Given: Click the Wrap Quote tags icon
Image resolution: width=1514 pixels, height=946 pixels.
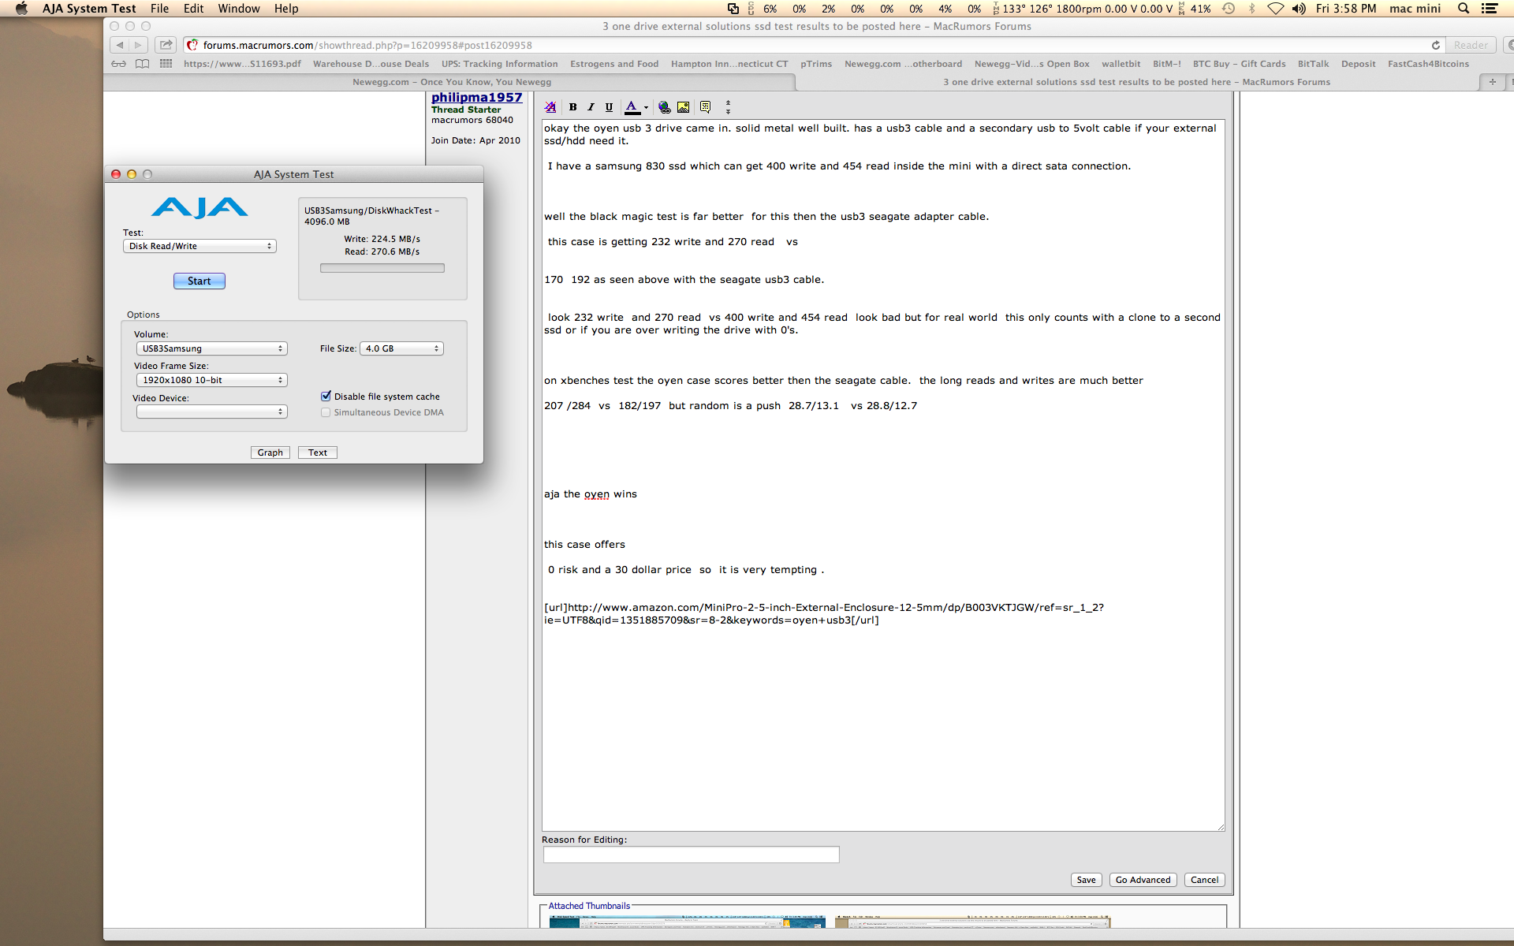Looking at the screenshot, I should click(705, 107).
